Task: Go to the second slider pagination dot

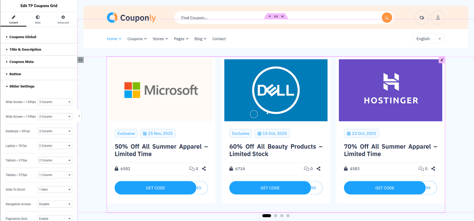Action: pyautogui.click(x=276, y=216)
